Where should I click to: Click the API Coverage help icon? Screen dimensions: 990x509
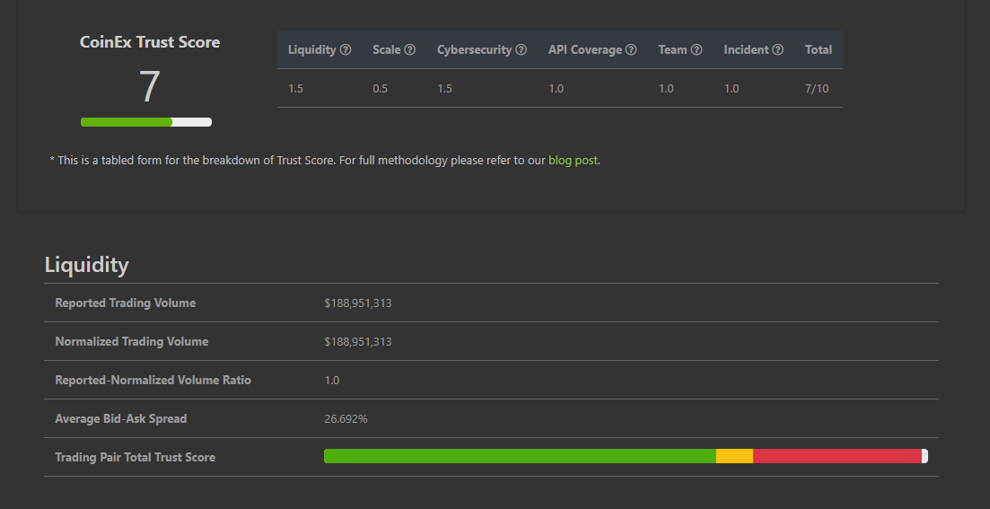[631, 49]
